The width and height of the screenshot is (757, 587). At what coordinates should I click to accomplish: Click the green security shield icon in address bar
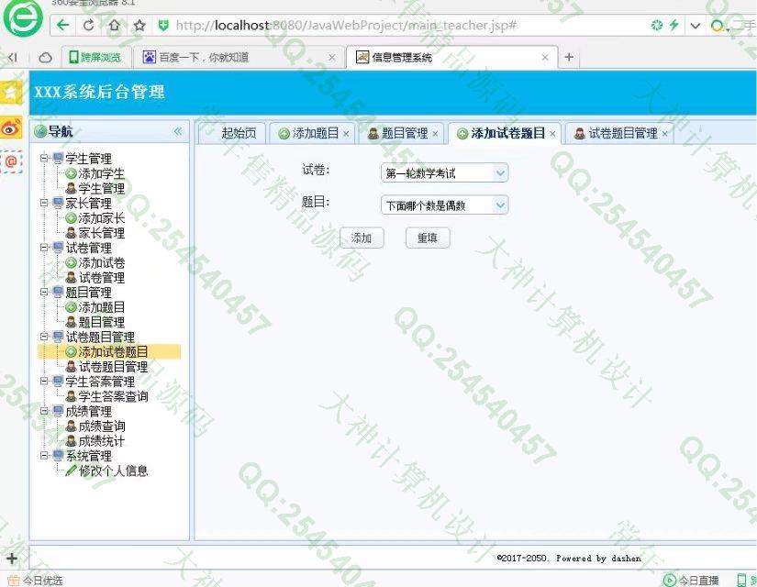[x=163, y=25]
